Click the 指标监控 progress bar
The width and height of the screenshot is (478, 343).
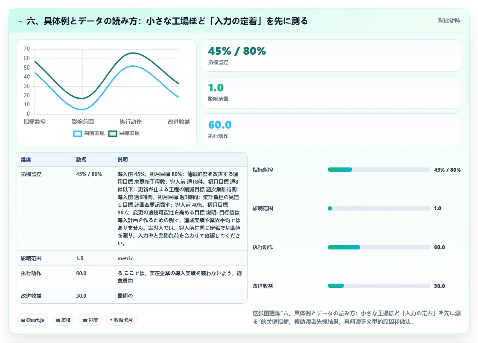tap(379, 170)
